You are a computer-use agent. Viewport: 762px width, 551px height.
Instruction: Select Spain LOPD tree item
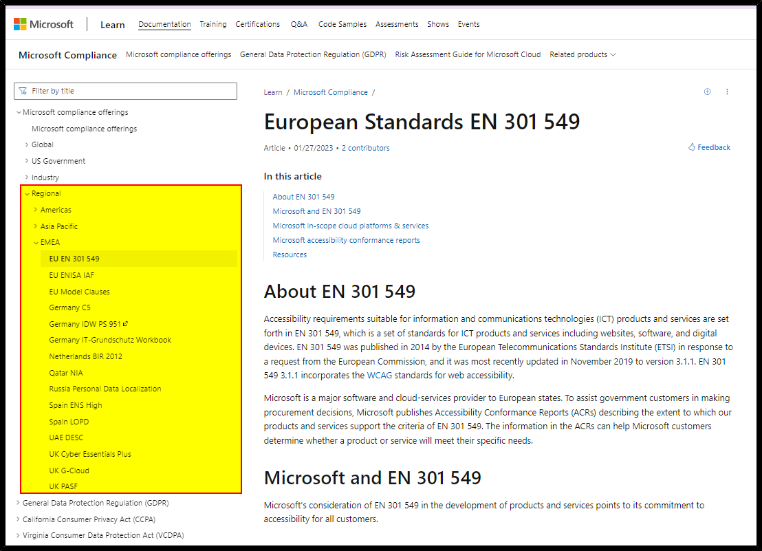[69, 422]
